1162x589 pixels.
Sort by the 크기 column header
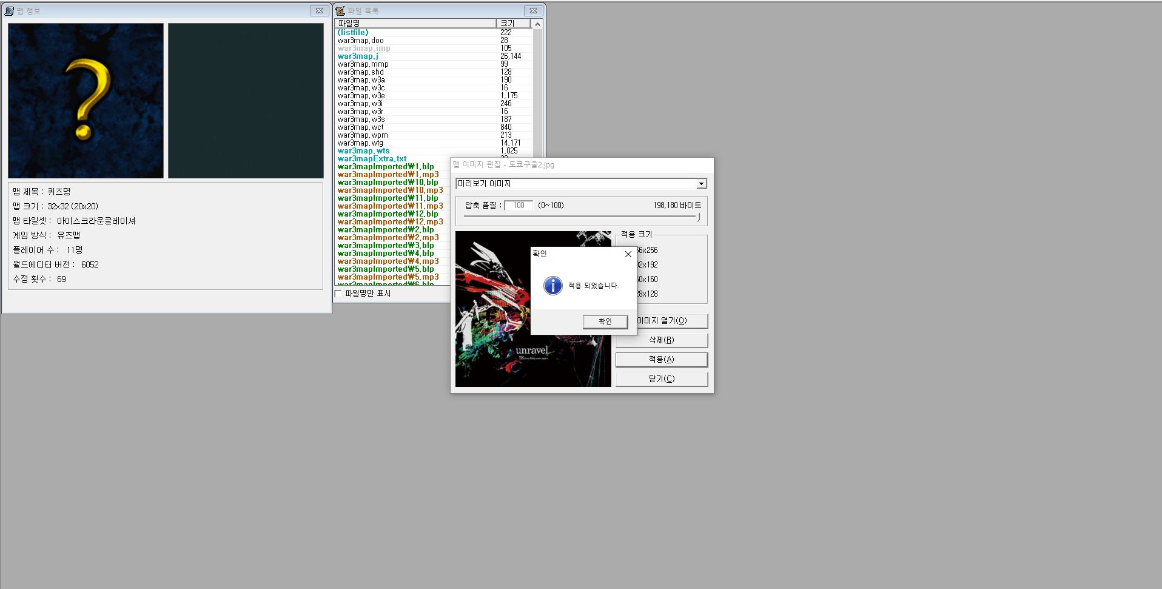pos(513,23)
